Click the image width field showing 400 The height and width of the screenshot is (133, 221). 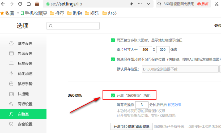(x=145, y=50)
